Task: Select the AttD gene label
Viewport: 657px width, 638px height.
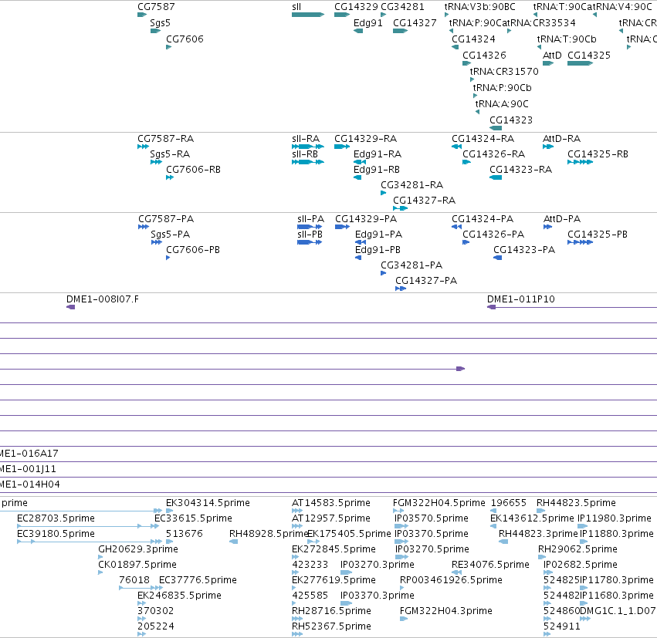Action: point(552,56)
